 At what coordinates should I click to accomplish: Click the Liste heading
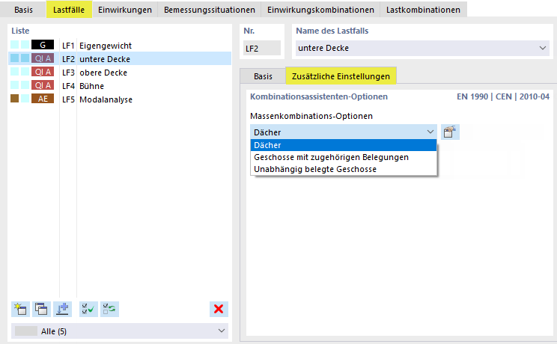20,31
